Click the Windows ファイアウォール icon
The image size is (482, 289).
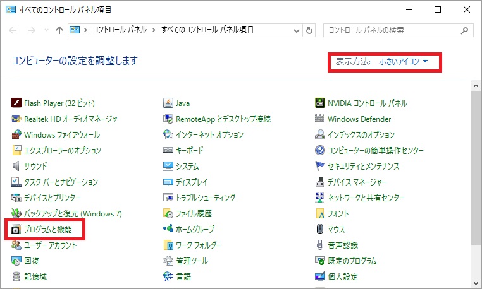[x=16, y=134]
